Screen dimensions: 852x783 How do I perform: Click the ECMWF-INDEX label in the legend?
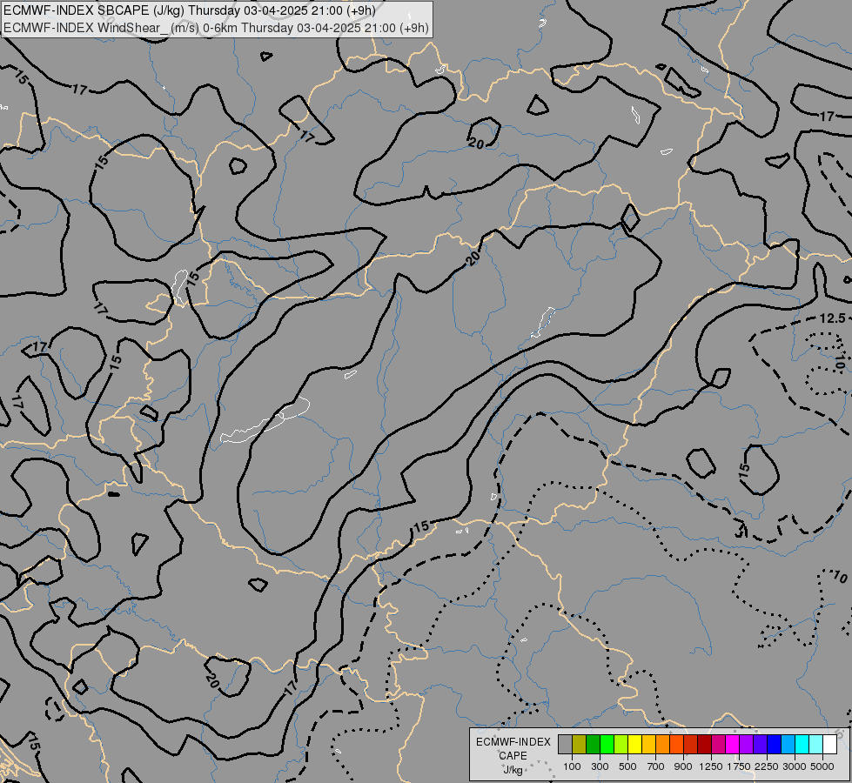[x=513, y=742]
